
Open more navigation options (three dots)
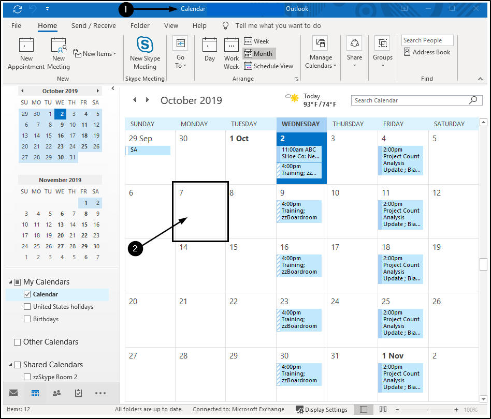click(100, 393)
